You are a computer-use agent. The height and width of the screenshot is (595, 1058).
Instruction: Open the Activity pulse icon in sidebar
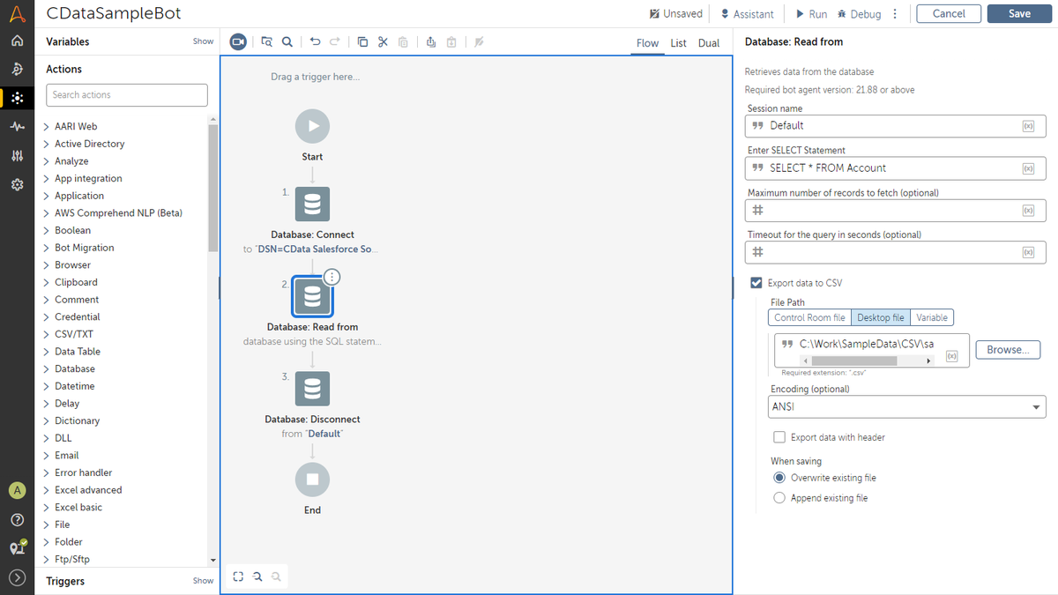[17, 127]
